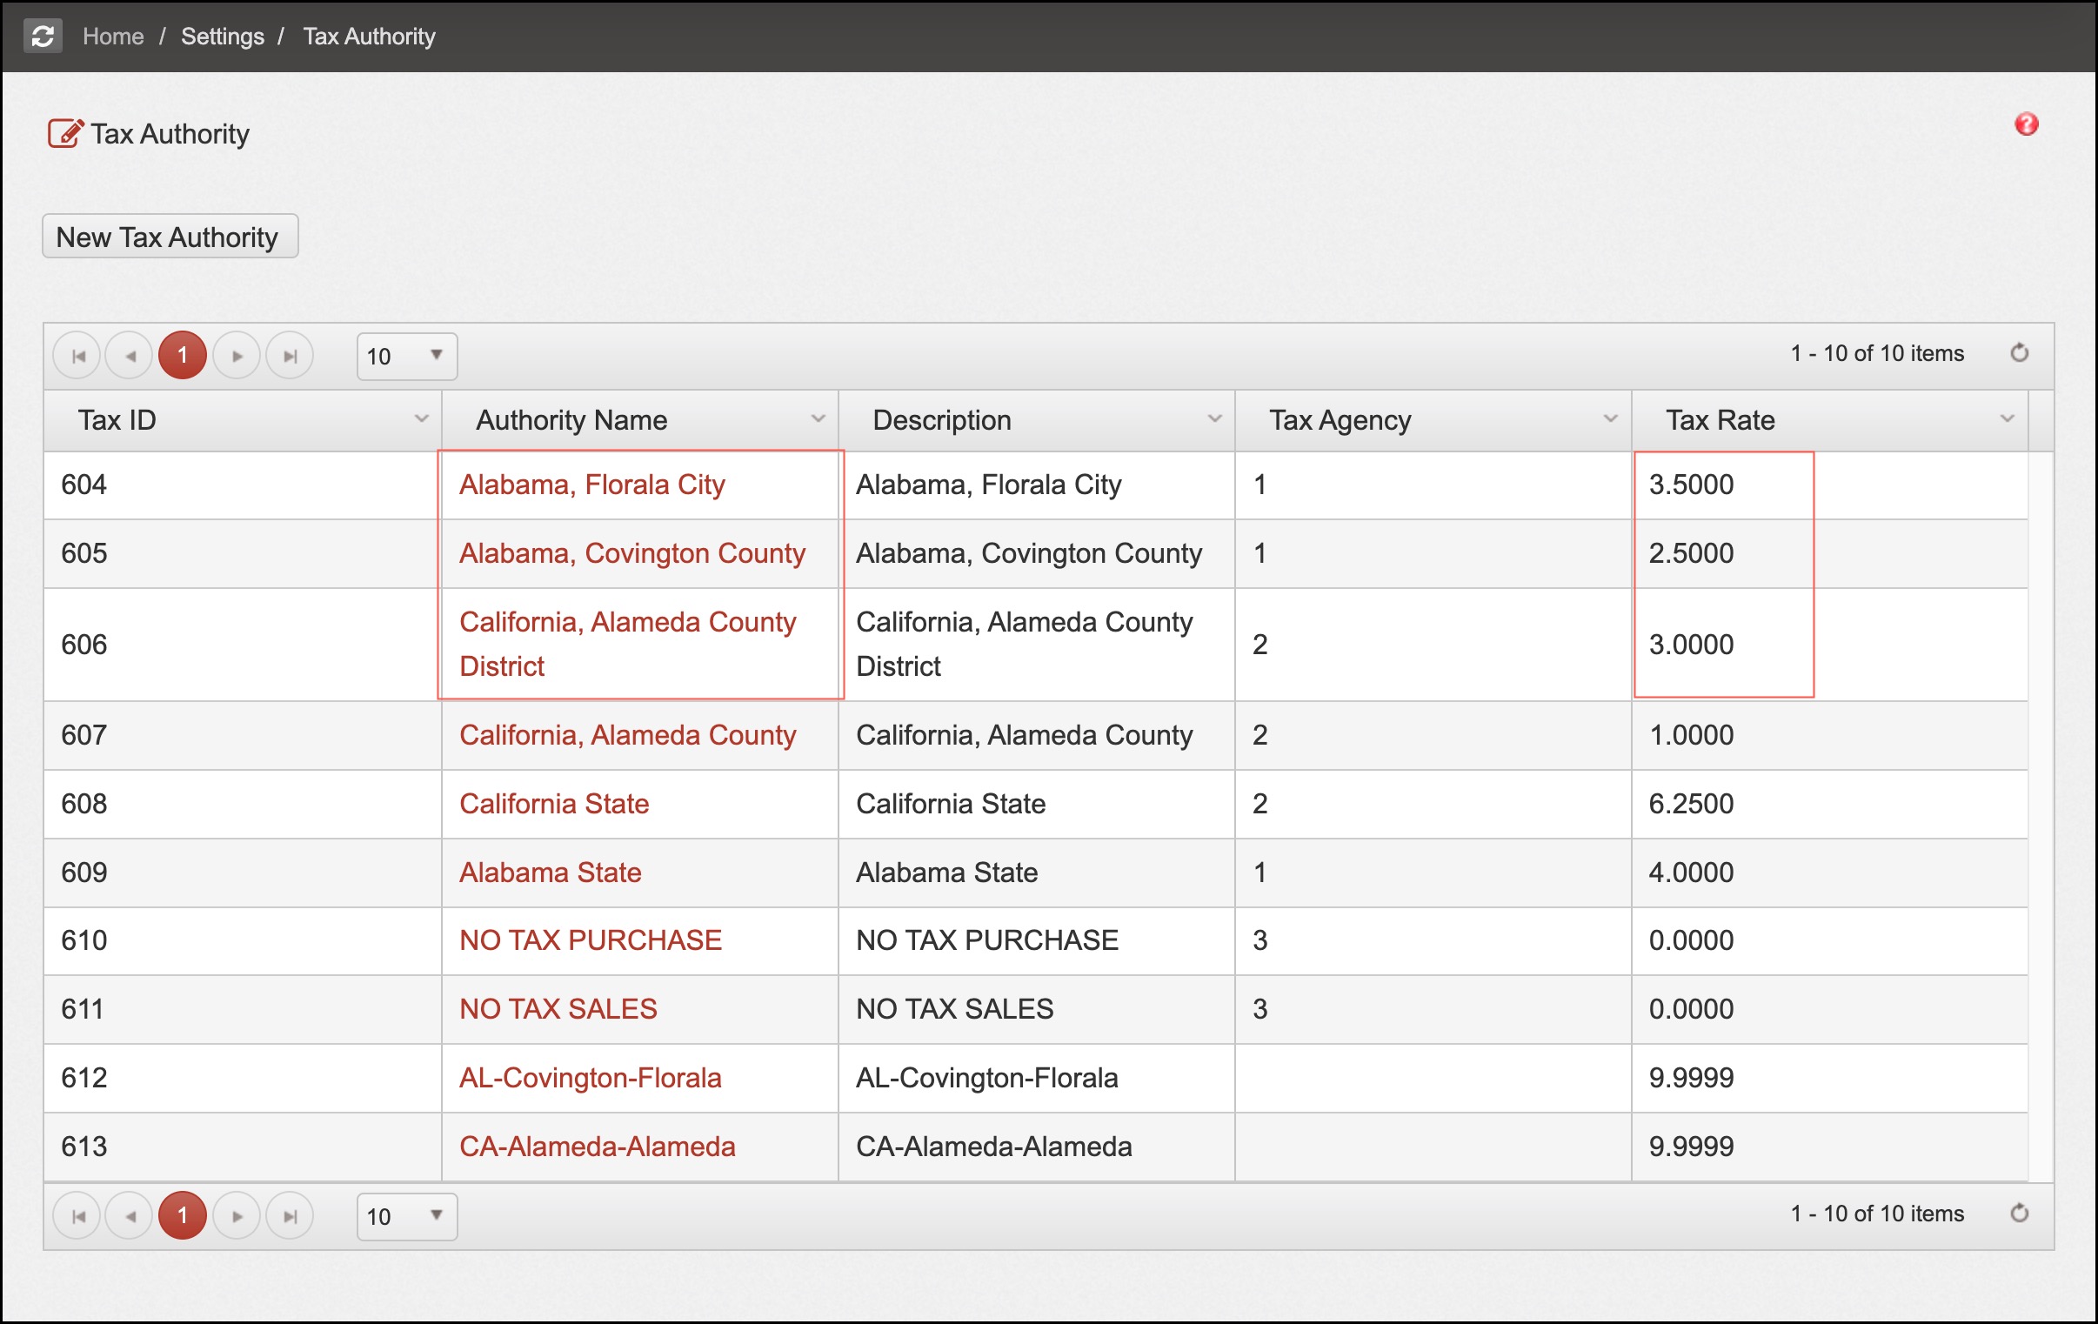Sort by Tax Rate column header

point(1720,420)
